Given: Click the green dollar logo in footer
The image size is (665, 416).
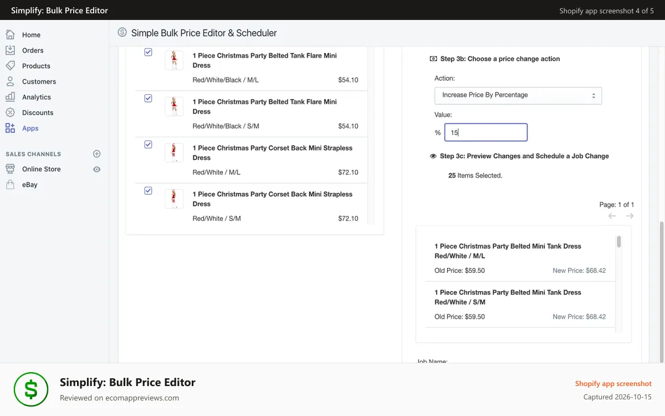Looking at the screenshot, I should click(31, 389).
